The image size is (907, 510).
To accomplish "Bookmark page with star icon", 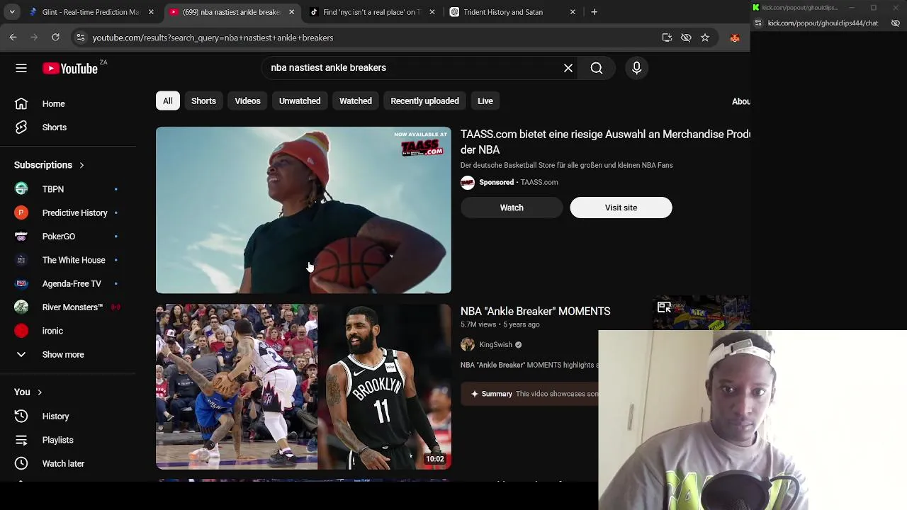I will 705,38.
